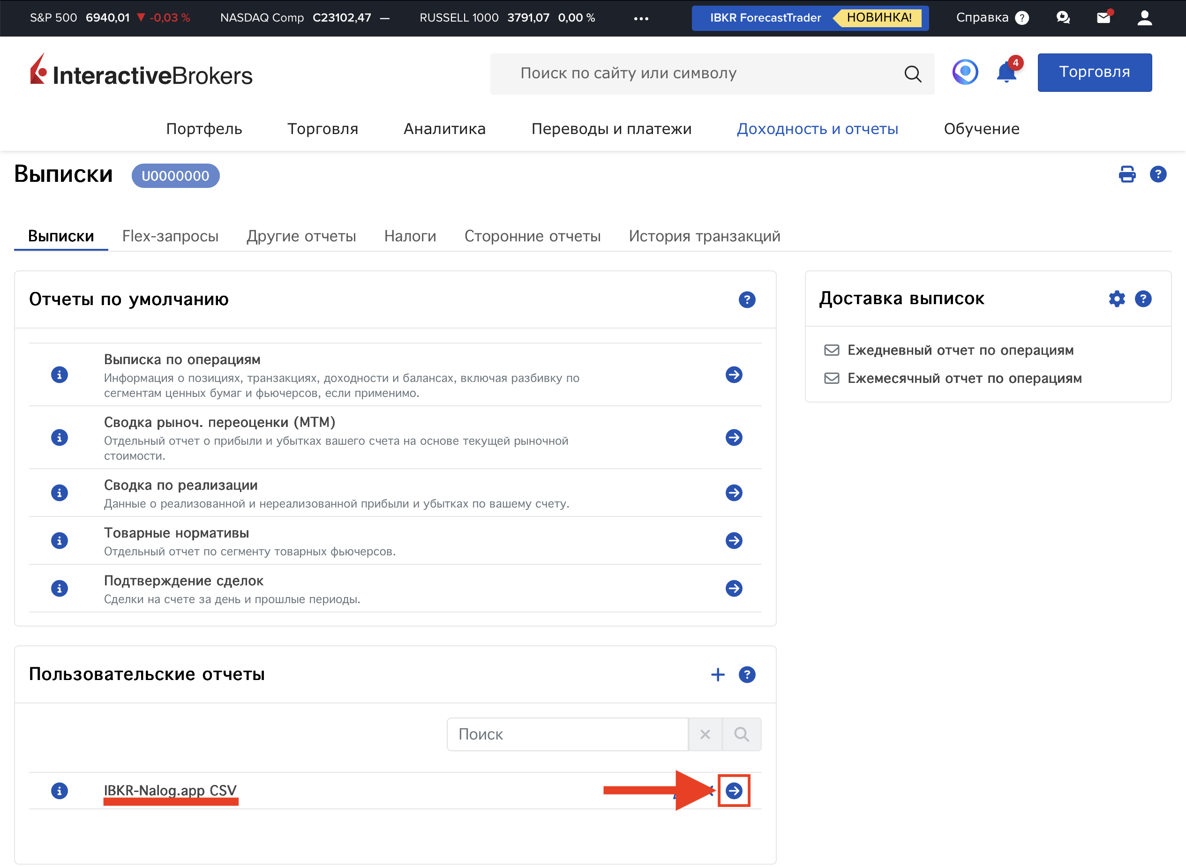Open the mail inbox icon in top bar

coord(1103,18)
